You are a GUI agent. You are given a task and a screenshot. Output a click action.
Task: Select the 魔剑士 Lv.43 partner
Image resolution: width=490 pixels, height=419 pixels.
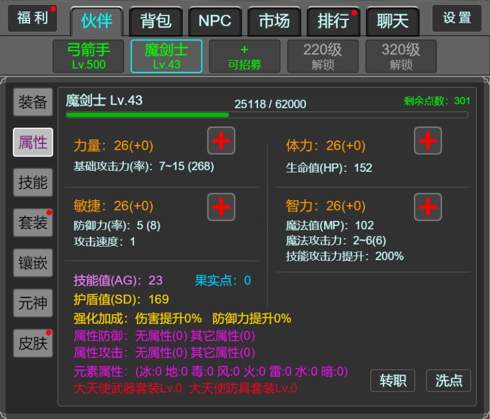(167, 56)
